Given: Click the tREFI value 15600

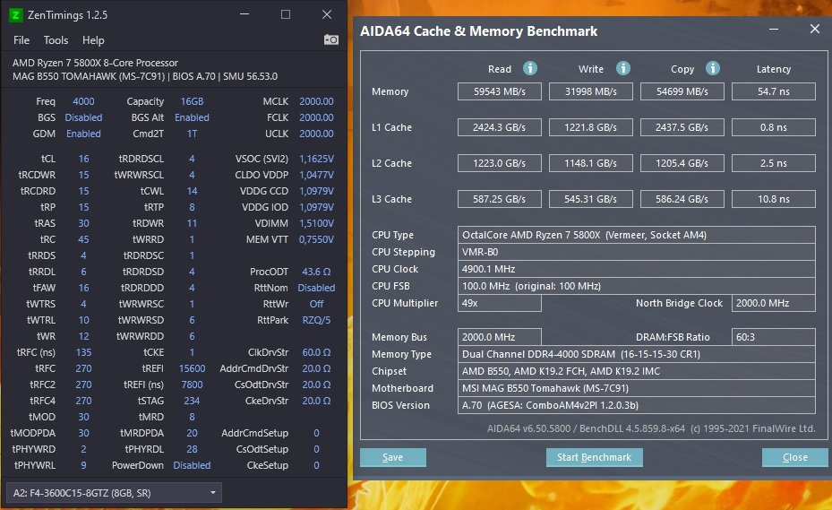Looking at the screenshot, I should 192,368.
